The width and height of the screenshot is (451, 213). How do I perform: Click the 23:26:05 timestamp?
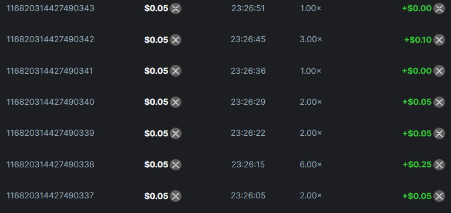tap(248, 196)
